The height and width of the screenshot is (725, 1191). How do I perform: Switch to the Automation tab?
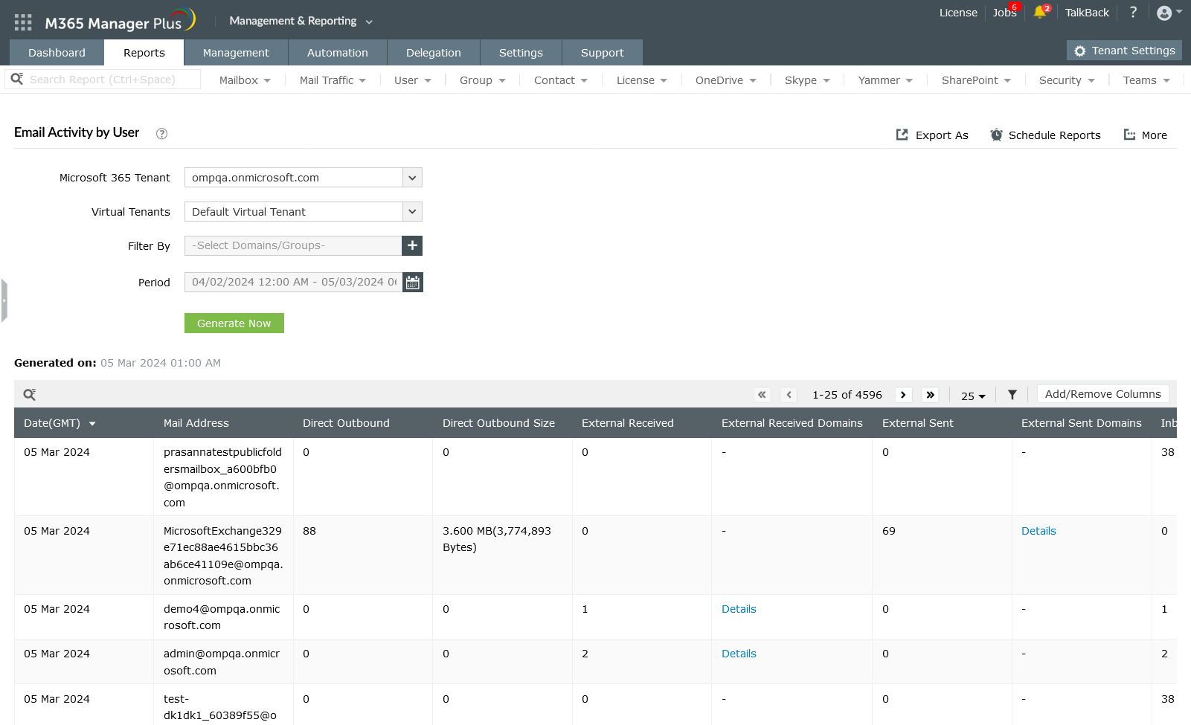(338, 53)
